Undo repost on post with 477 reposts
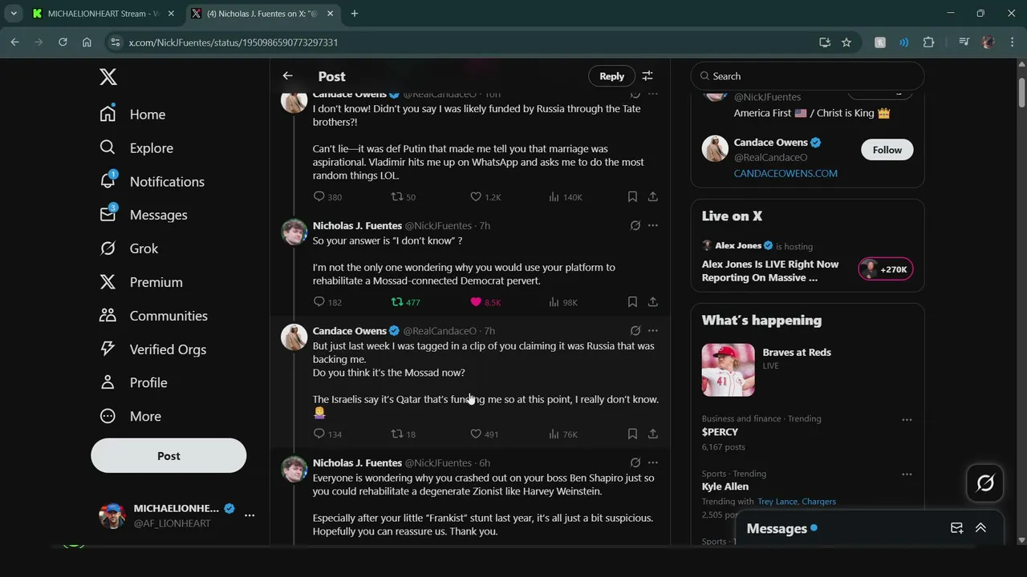Screen dimensions: 1027x577 click(405, 302)
